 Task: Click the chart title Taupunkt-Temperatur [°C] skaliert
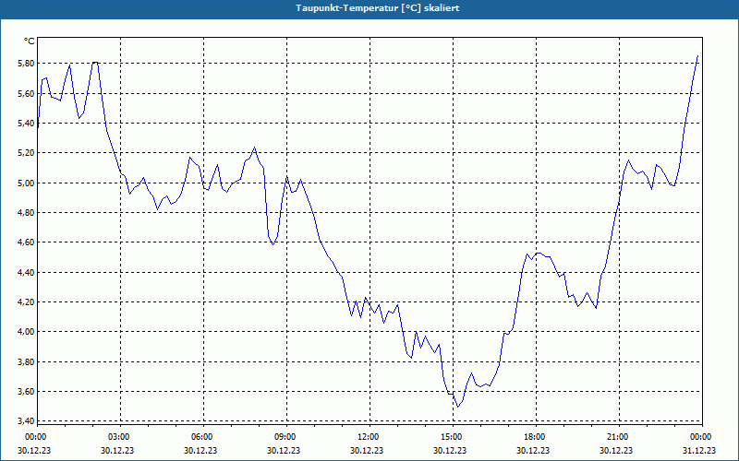pos(378,8)
